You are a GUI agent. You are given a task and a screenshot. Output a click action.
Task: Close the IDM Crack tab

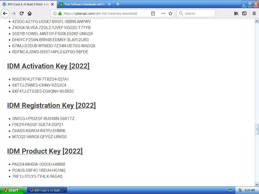click(x=52, y=4)
